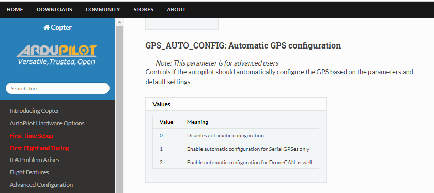
Task: Click the sidebar scrollbar up arrow
Action: (119, 22)
